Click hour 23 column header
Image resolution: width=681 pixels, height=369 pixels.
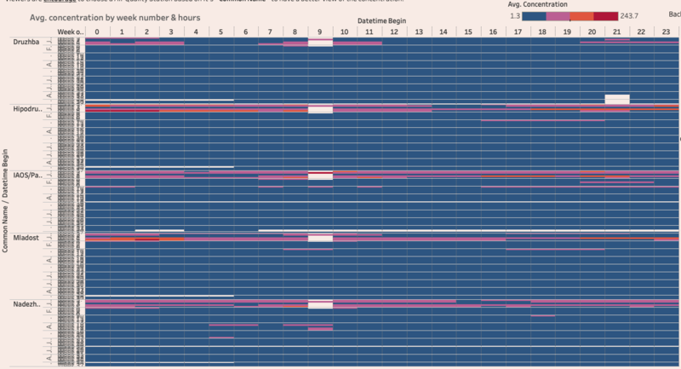coord(667,32)
